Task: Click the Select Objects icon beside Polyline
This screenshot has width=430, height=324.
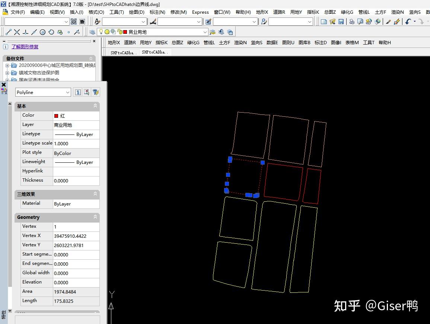Action: click(87, 92)
